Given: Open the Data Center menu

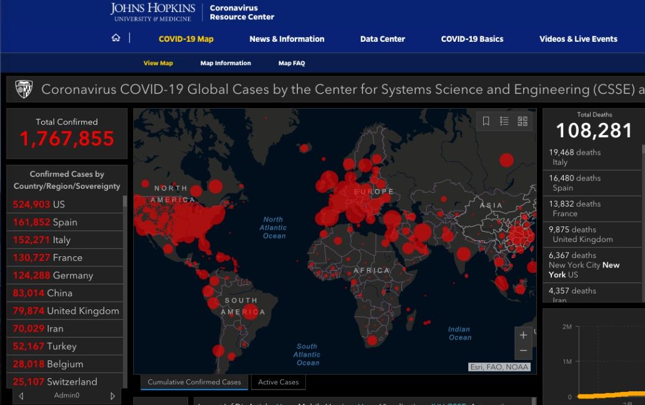Looking at the screenshot, I should (x=382, y=39).
